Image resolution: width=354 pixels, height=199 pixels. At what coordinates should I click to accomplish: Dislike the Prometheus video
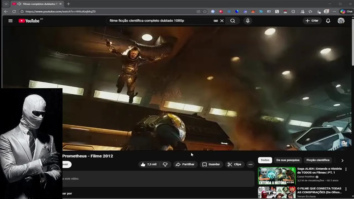click(x=165, y=164)
